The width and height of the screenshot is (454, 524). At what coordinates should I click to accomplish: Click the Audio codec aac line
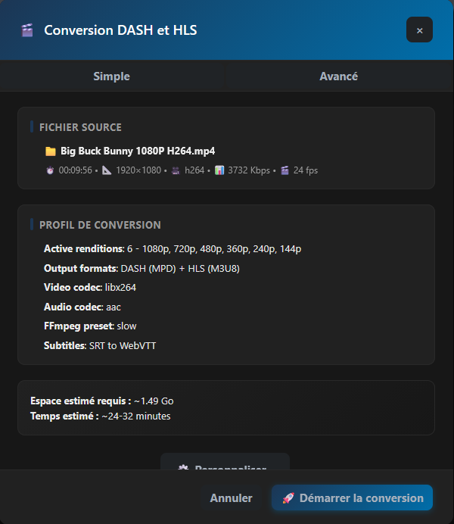pos(82,307)
